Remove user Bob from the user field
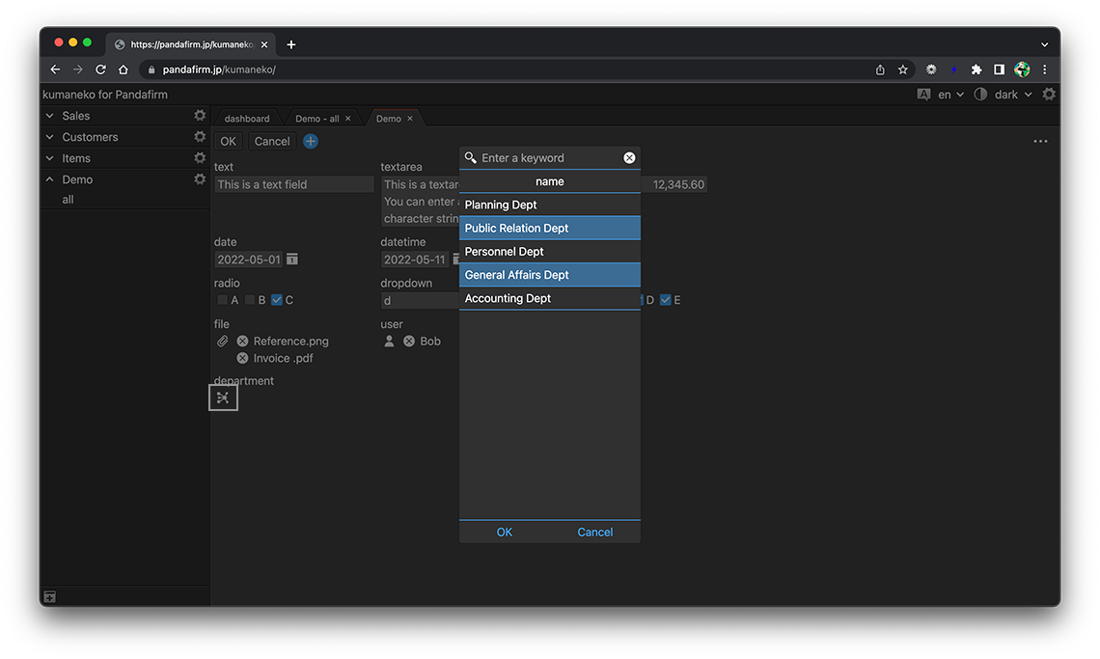The width and height of the screenshot is (1100, 659). click(409, 342)
